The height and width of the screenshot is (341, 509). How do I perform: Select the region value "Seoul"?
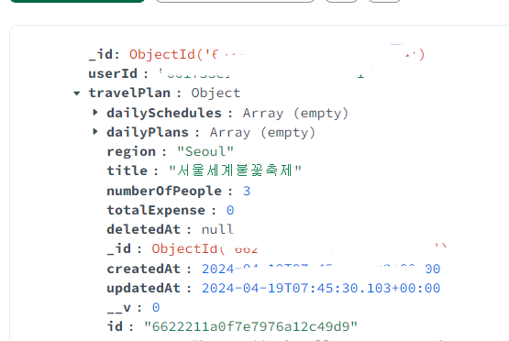coord(205,151)
